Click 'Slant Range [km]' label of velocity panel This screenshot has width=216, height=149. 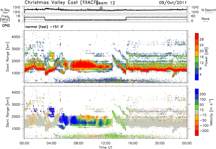point(8,112)
